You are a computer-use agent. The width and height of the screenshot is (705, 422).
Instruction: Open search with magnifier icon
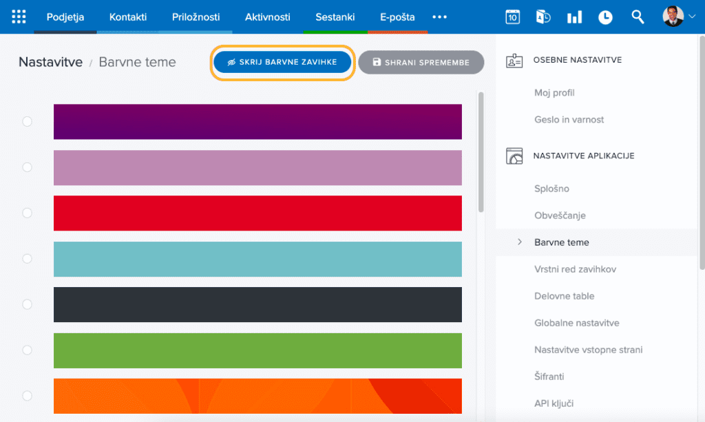(x=638, y=17)
